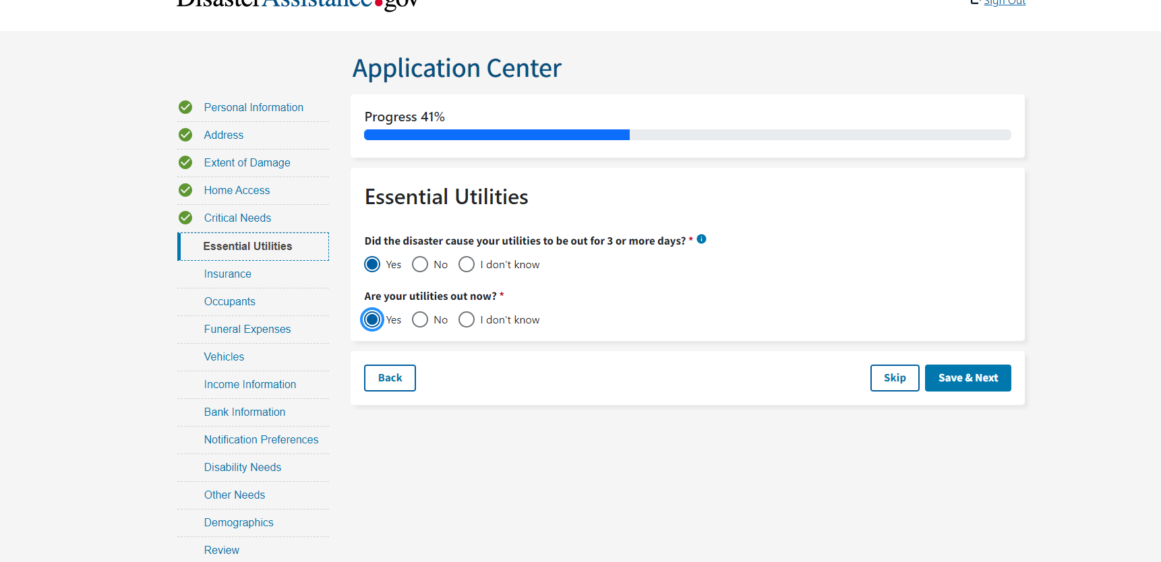Open Funeral Expenses in sidebar
The height and width of the screenshot is (562, 1161).
(x=247, y=329)
